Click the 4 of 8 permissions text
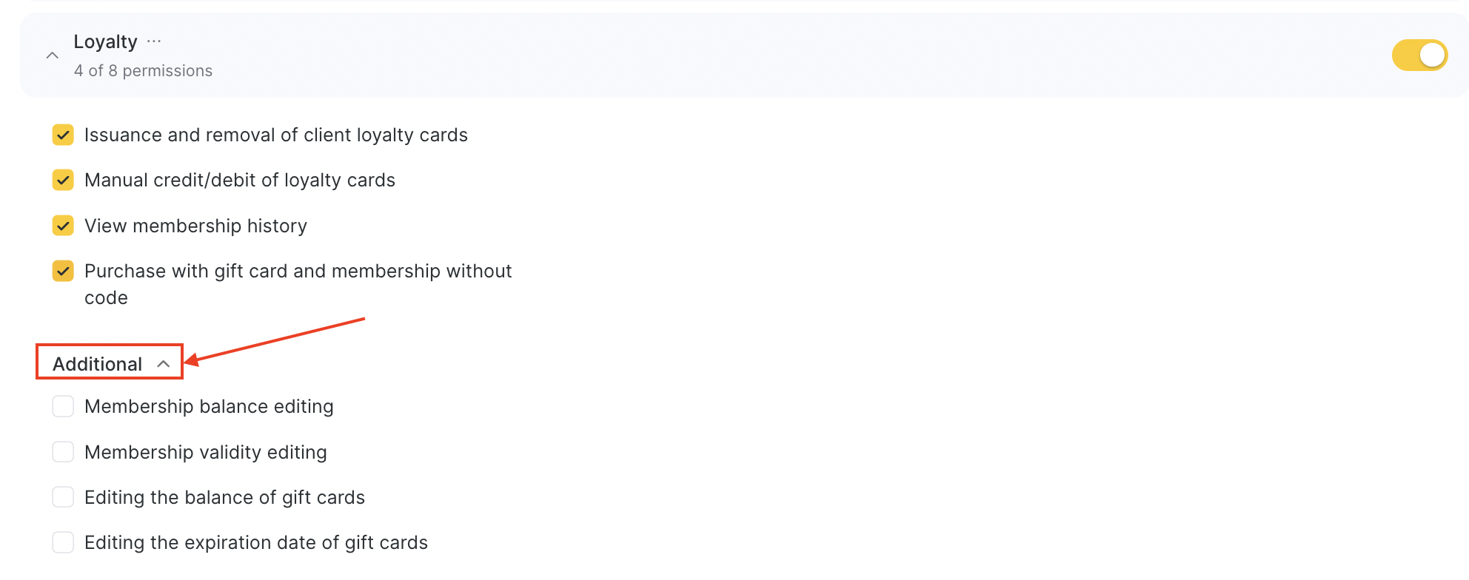The image size is (1469, 580). (x=143, y=71)
